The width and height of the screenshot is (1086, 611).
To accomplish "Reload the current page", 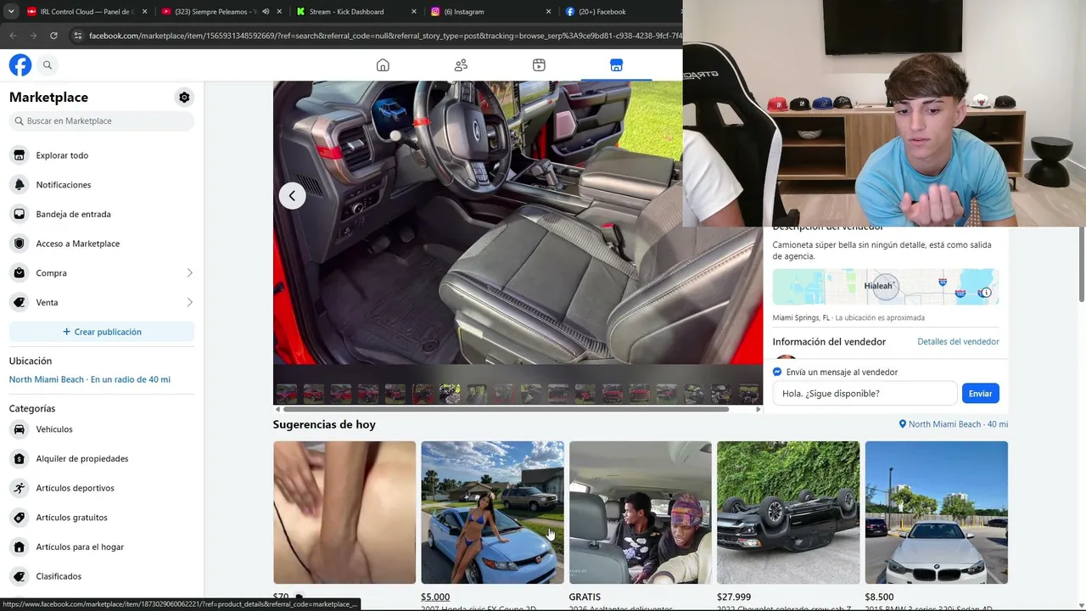I will coord(53,36).
